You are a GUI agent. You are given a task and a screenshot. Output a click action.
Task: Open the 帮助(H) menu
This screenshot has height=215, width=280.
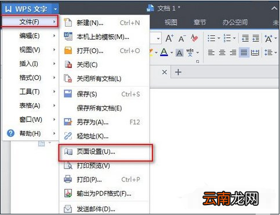pos(30,133)
